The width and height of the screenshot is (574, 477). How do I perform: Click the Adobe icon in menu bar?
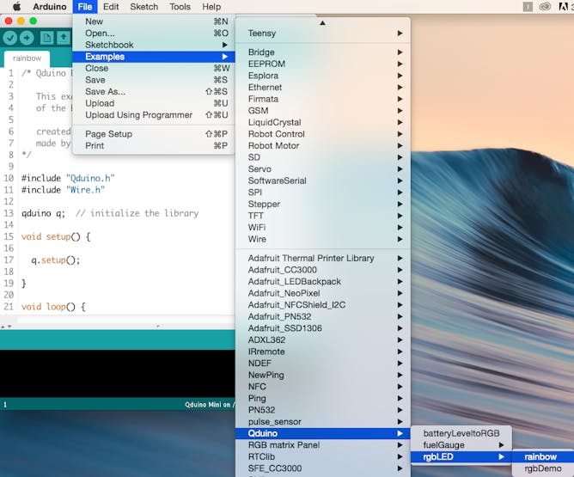click(x=564, y=7)
